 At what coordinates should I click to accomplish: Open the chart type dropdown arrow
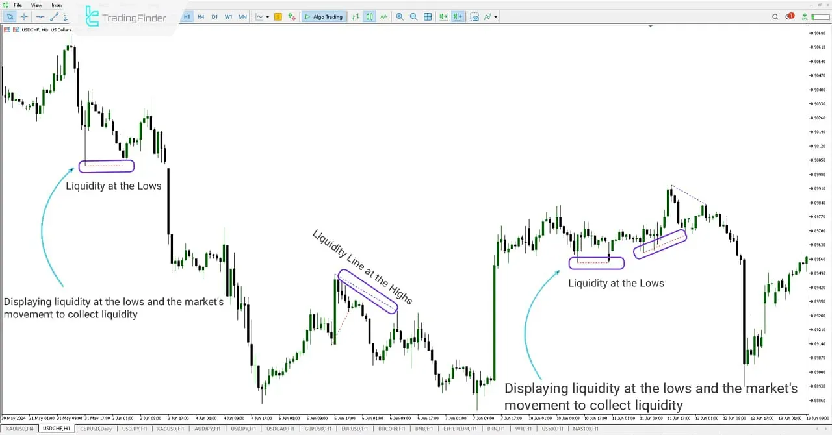[x=268, y=17]
